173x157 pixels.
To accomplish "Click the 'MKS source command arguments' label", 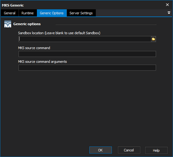I will pyautogui.click(x=42, y=62).
